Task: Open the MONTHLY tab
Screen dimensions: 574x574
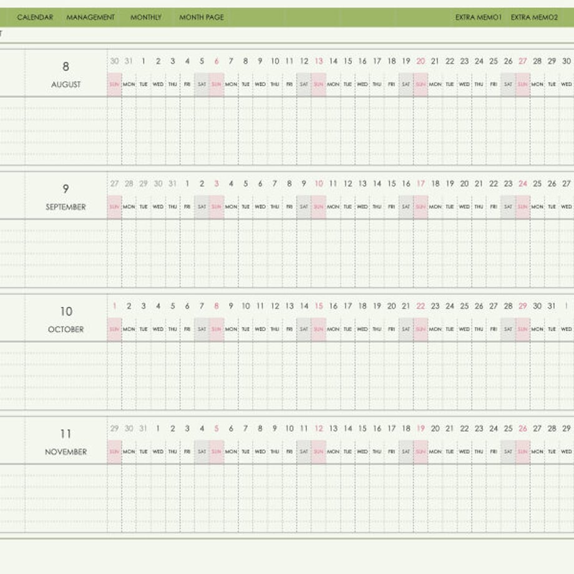Action: pos(146,17)
